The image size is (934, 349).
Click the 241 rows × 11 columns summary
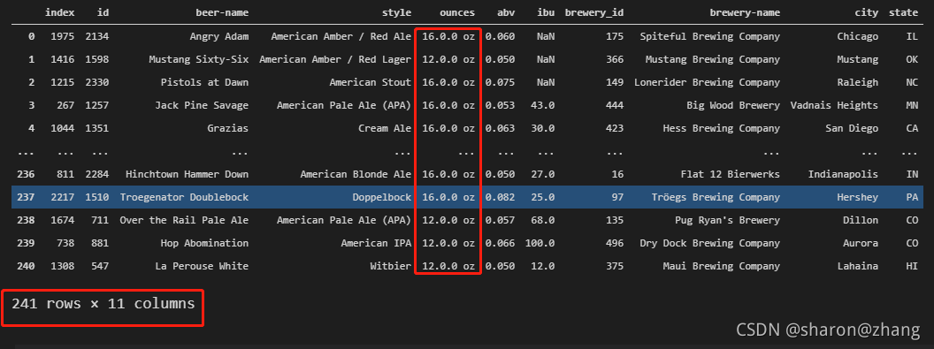pyautogui.click(x=103, y=304)
